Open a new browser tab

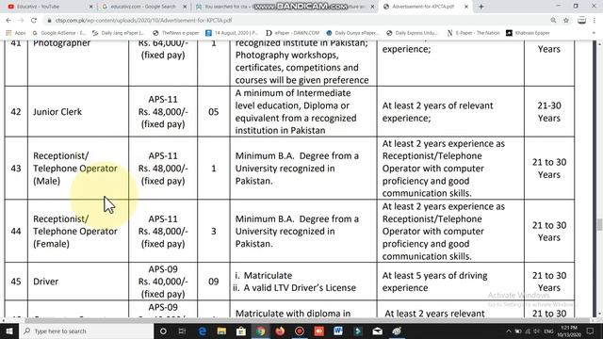[481, 7]
